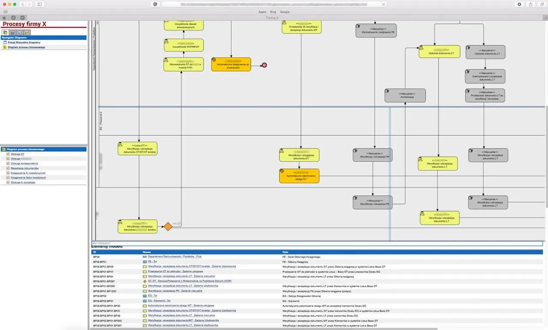Click the Wprowadzenie ST w module RAM task
Image resolution: width=548 pixels, height=330 pixels.
tap(184, 65)
